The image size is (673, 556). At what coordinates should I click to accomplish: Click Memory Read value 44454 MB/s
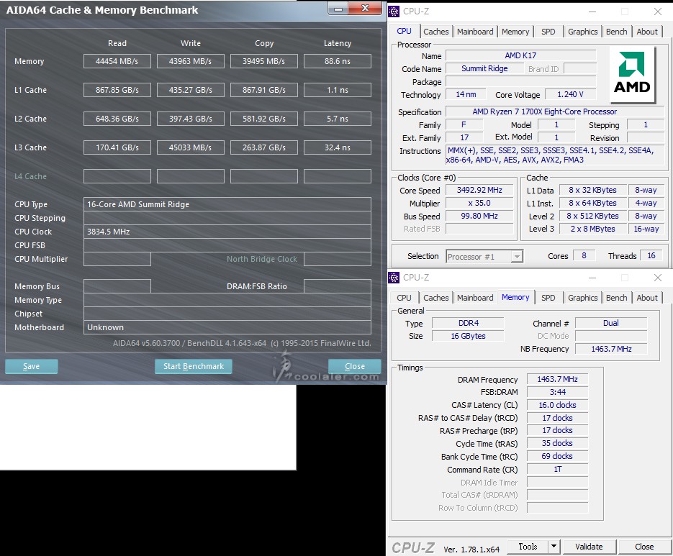[x=117, y=61]
